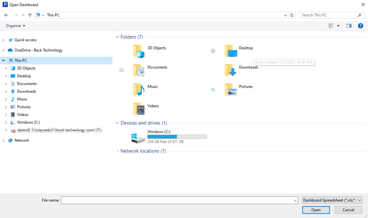The height and width of the screenshot is (218, 368).
Task: Go up one folder level
Action: coord(30,15)
